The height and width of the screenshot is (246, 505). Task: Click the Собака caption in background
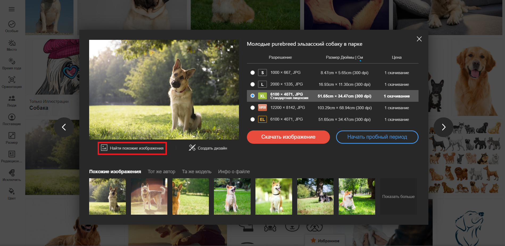tap(39, 108)
